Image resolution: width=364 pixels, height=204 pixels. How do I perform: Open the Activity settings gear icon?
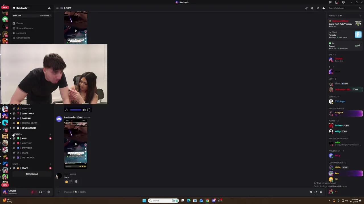pos(341,16)
